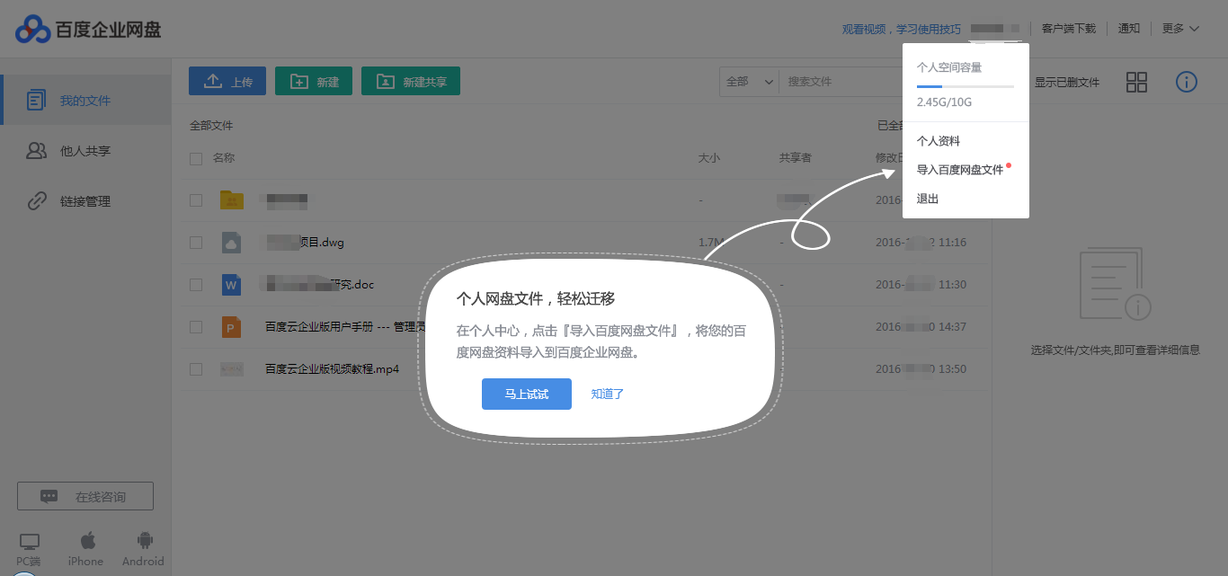Screen dimensions: 1228x576
Task: Click the 他人共享 people icon
Action: pos(36,151)
